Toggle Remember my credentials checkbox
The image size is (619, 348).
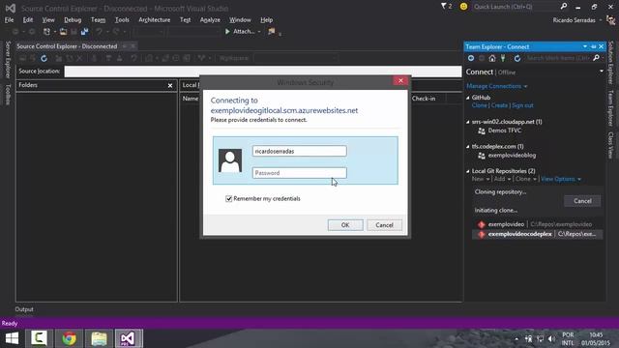(x=228, y=198)
